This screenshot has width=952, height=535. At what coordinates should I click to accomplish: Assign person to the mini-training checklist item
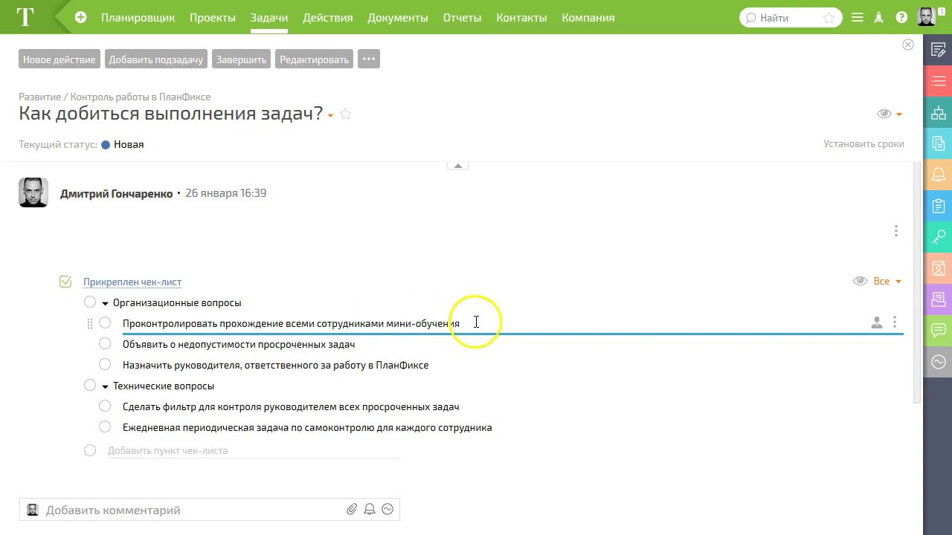pos(877,322)
